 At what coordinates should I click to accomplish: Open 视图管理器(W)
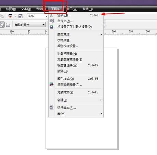tap(76, 65)
